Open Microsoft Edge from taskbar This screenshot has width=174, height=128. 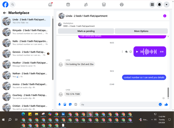point(23,114)
